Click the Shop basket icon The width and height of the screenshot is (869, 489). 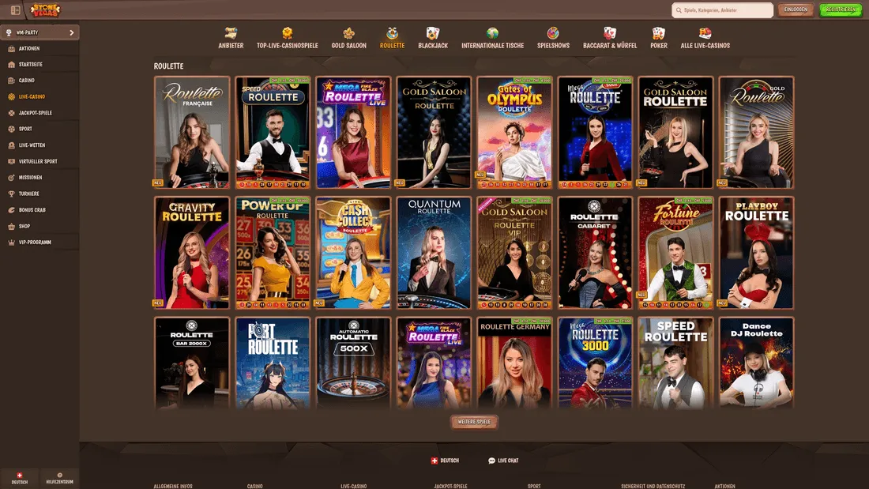point(11,226)
